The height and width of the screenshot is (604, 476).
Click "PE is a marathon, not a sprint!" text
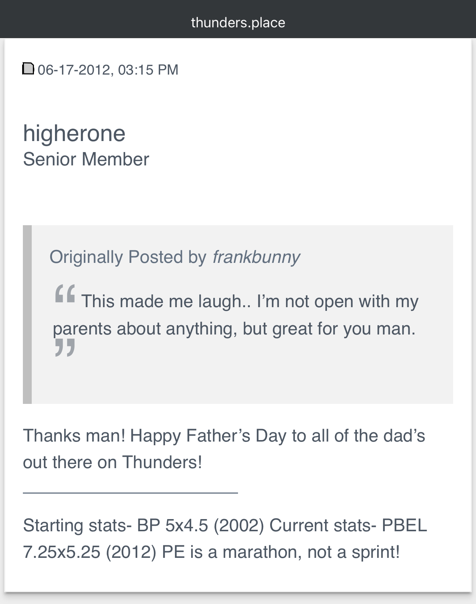(281, 552)
